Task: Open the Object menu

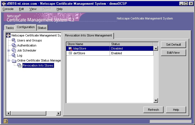Action: click(x=47, y=9)
